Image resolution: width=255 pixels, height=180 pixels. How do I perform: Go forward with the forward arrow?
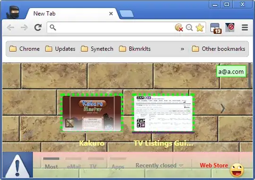(24, 27)
